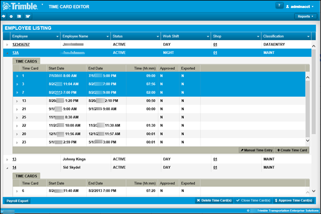Click Manual Time Entry button
The image size is (321, 214).
[x=257, y=150]
